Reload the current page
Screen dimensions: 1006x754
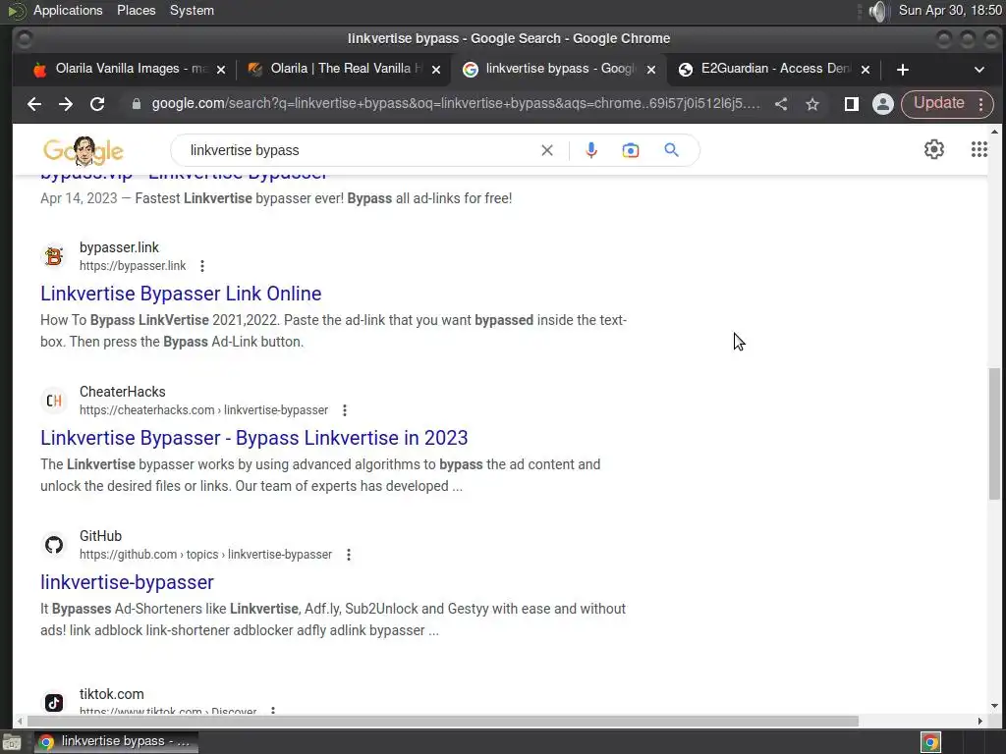tap(97, 104)
